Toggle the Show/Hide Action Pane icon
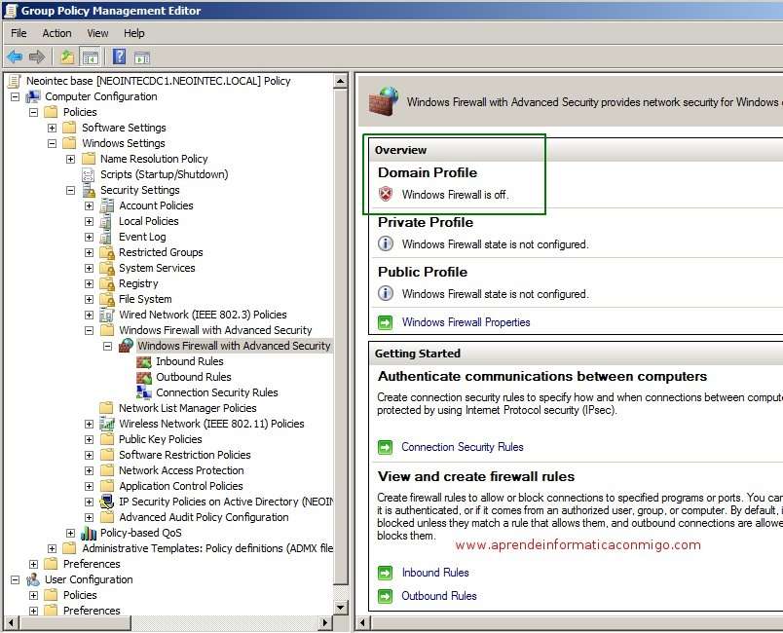The height and width of the screenshot is (633, 783). coord(142,57)
